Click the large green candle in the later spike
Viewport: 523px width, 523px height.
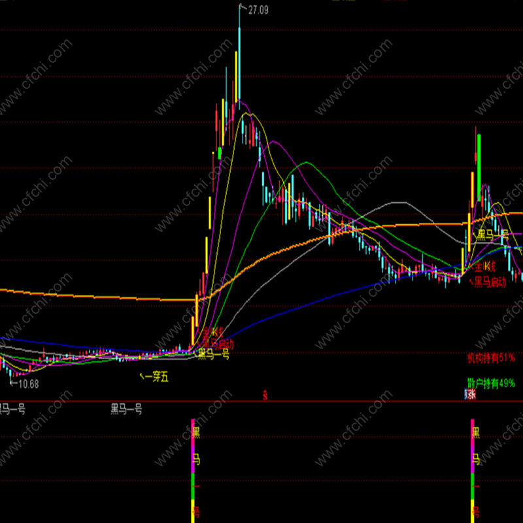[479, 167]
